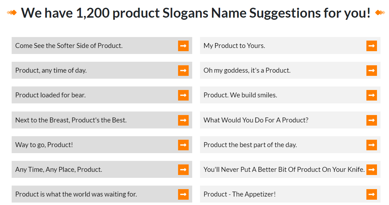This screenshot has height=205, width=389.
Task: Click arrow beside 'Product. We build smiles.'
Action: pos(371,95)
